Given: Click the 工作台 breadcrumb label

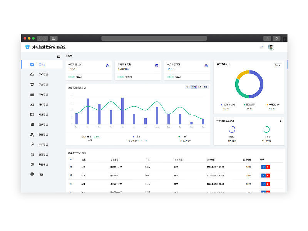Looking at the screenshot, I should 69,56.
